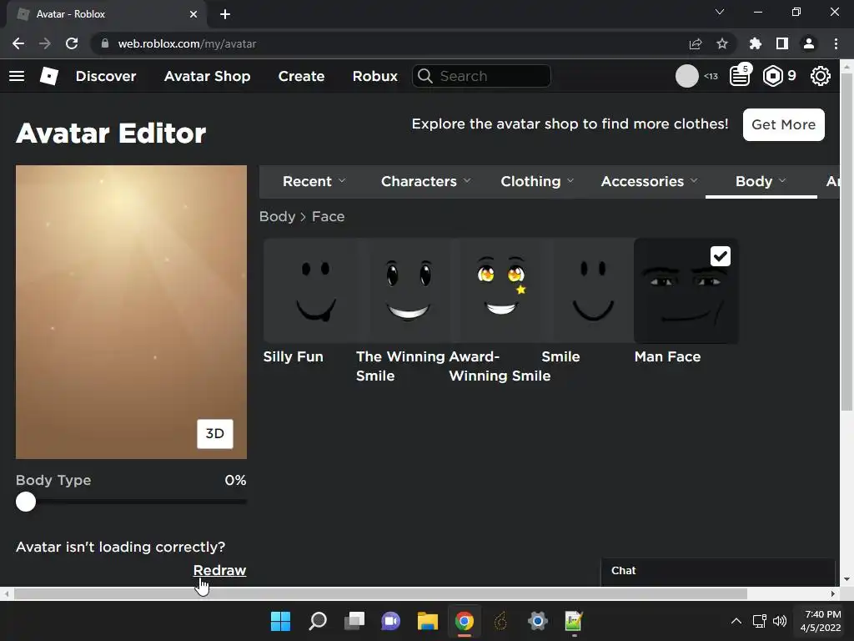Open the Windows Start menu
The width and height of the screenshot is (854, 641).
tap(280, 621)
